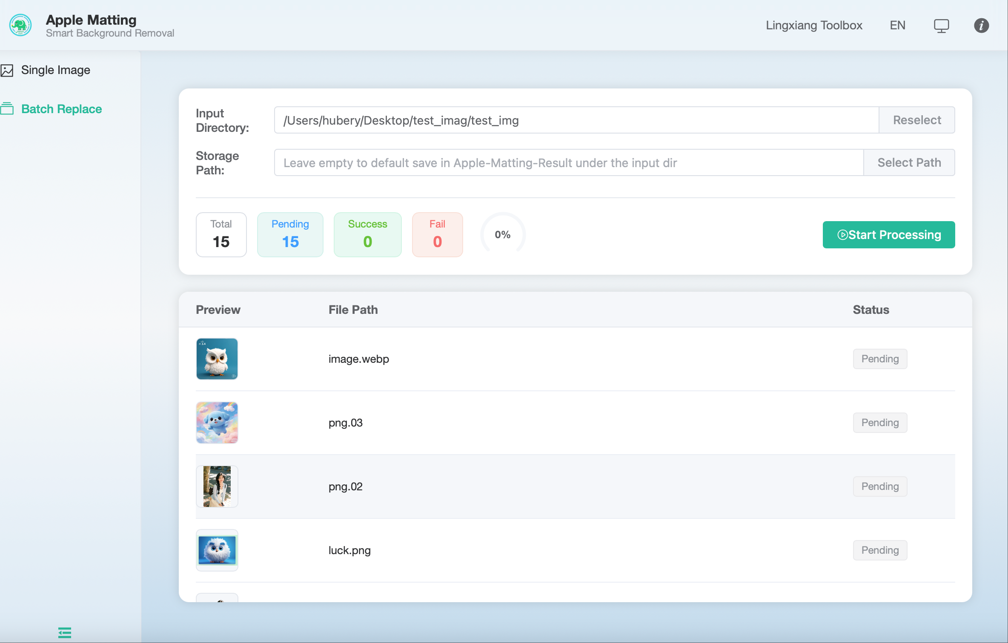
Task: Click Reselect input directory button
Action: [x=916, y=120]
